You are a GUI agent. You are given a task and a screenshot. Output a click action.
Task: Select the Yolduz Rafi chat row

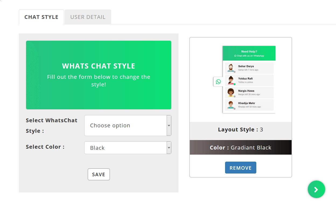tap(249, 80)
